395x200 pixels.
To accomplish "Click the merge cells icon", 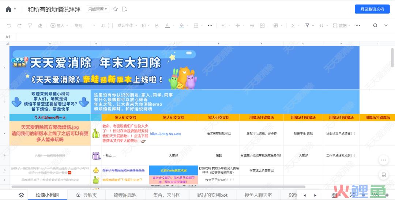I will point(262,26).
